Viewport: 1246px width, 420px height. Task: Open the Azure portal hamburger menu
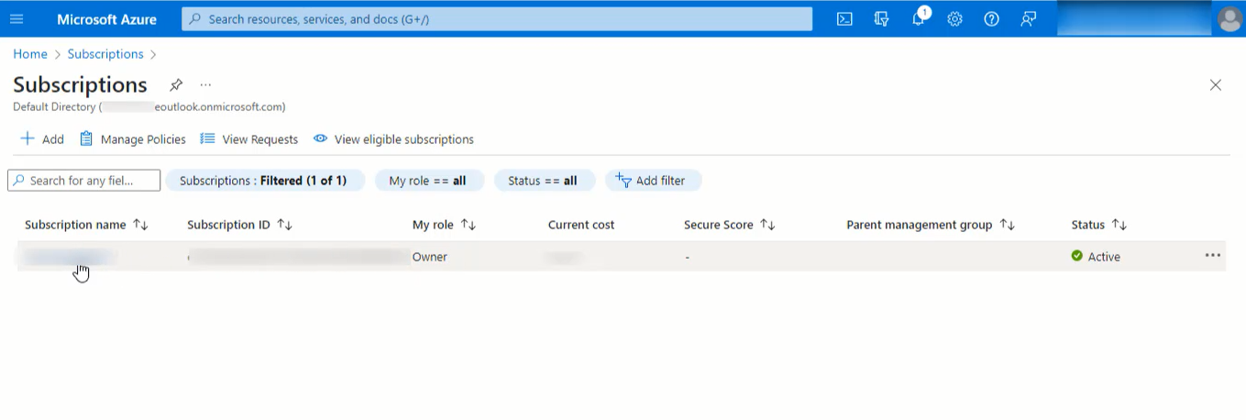[x=17, y=19]
